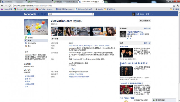
Task: Open the address link 11F, No.398, Sec.1, Keelung Rd.
Action: point(89,46)
